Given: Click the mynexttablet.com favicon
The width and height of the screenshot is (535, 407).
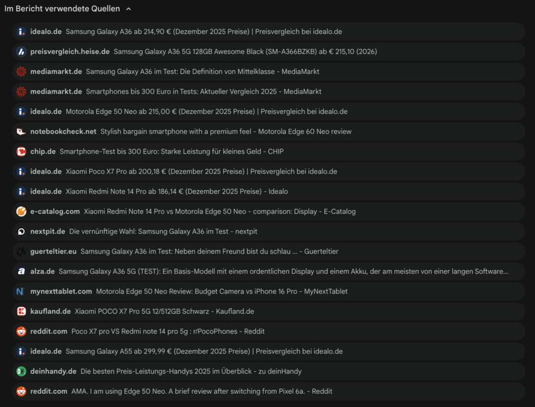Looking at the screenshot, I should [21, 292].
